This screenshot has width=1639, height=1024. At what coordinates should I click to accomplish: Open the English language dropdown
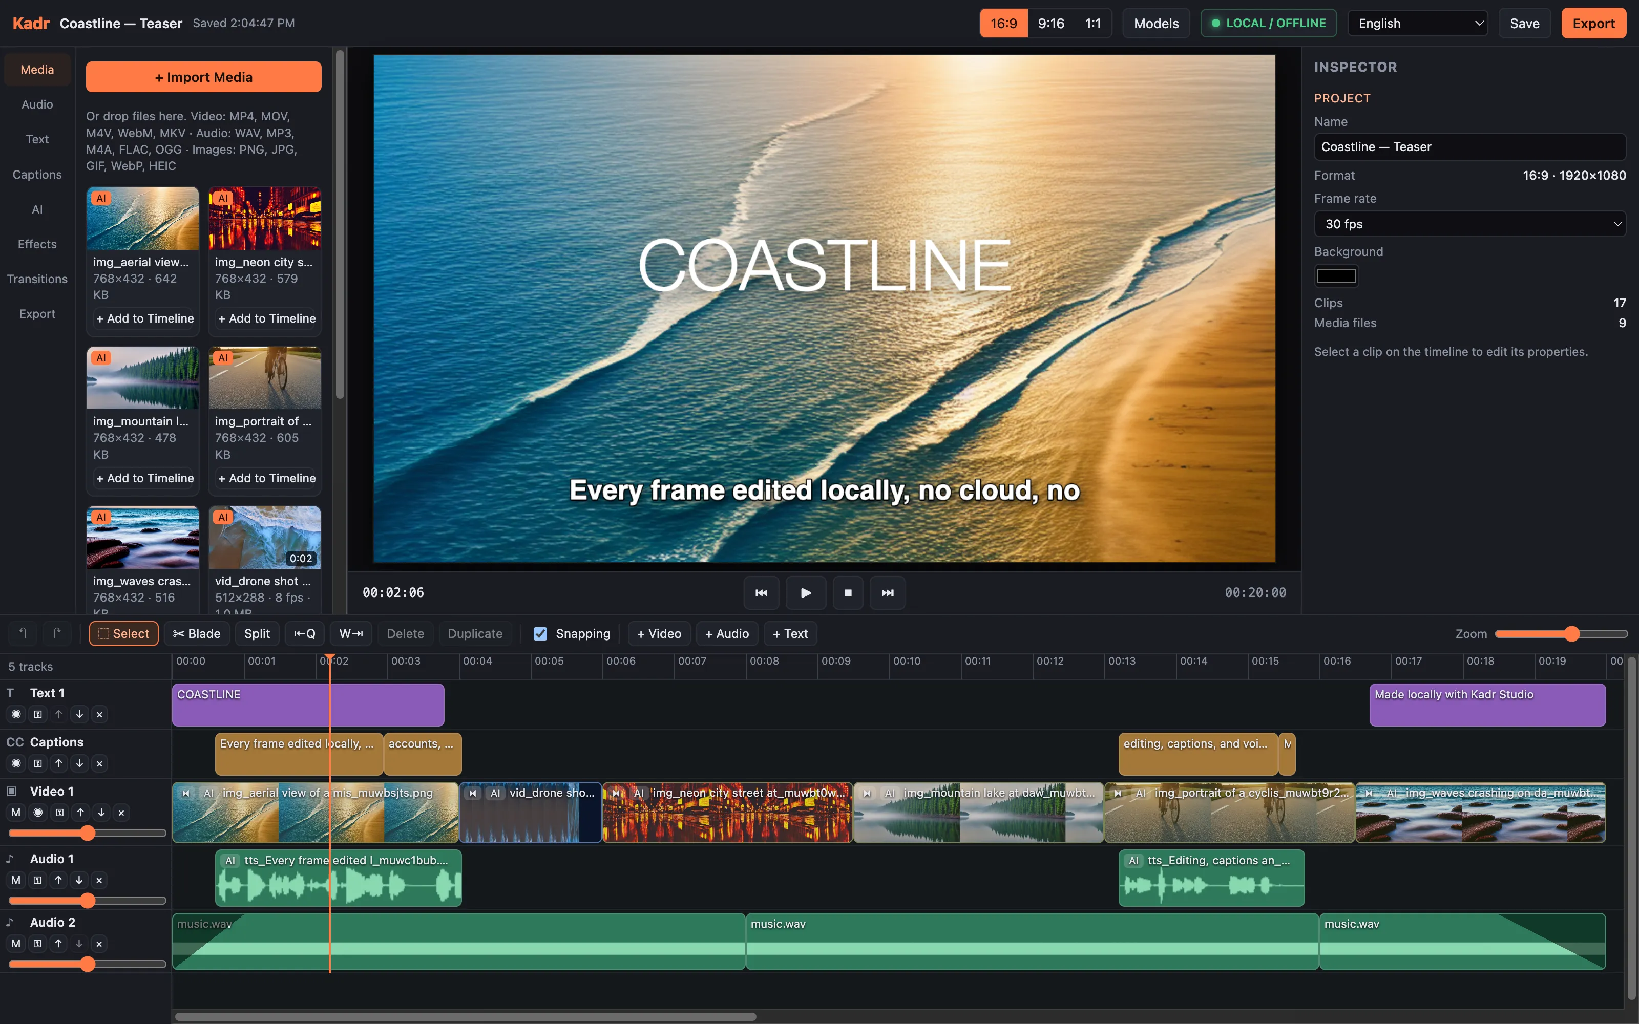coord(1418,23)
